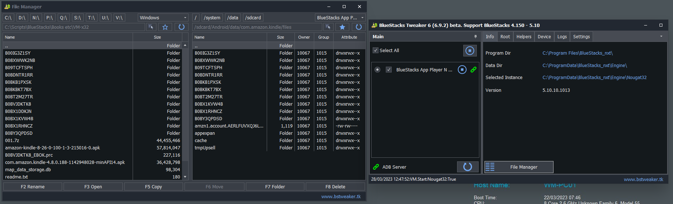Uncheck the BlueStacks App Player instance checkbox

tap(389, 70)
